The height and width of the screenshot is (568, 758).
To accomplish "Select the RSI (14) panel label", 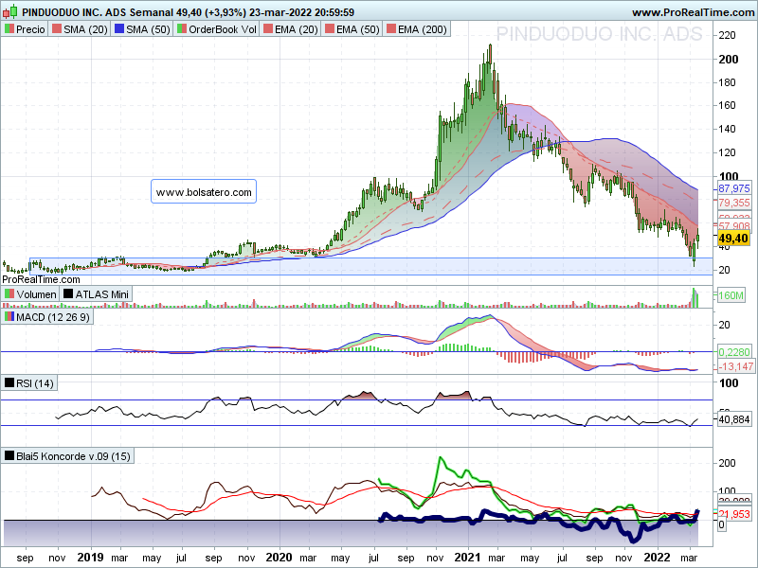I will [35, 383].
